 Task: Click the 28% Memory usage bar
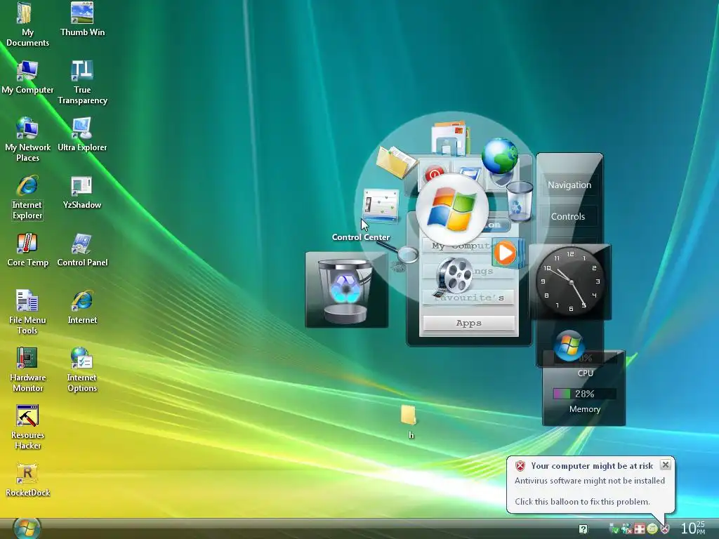[584, 394]
